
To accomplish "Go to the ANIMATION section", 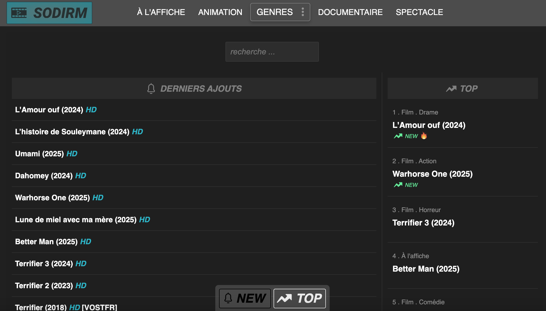I will (220, 12).
